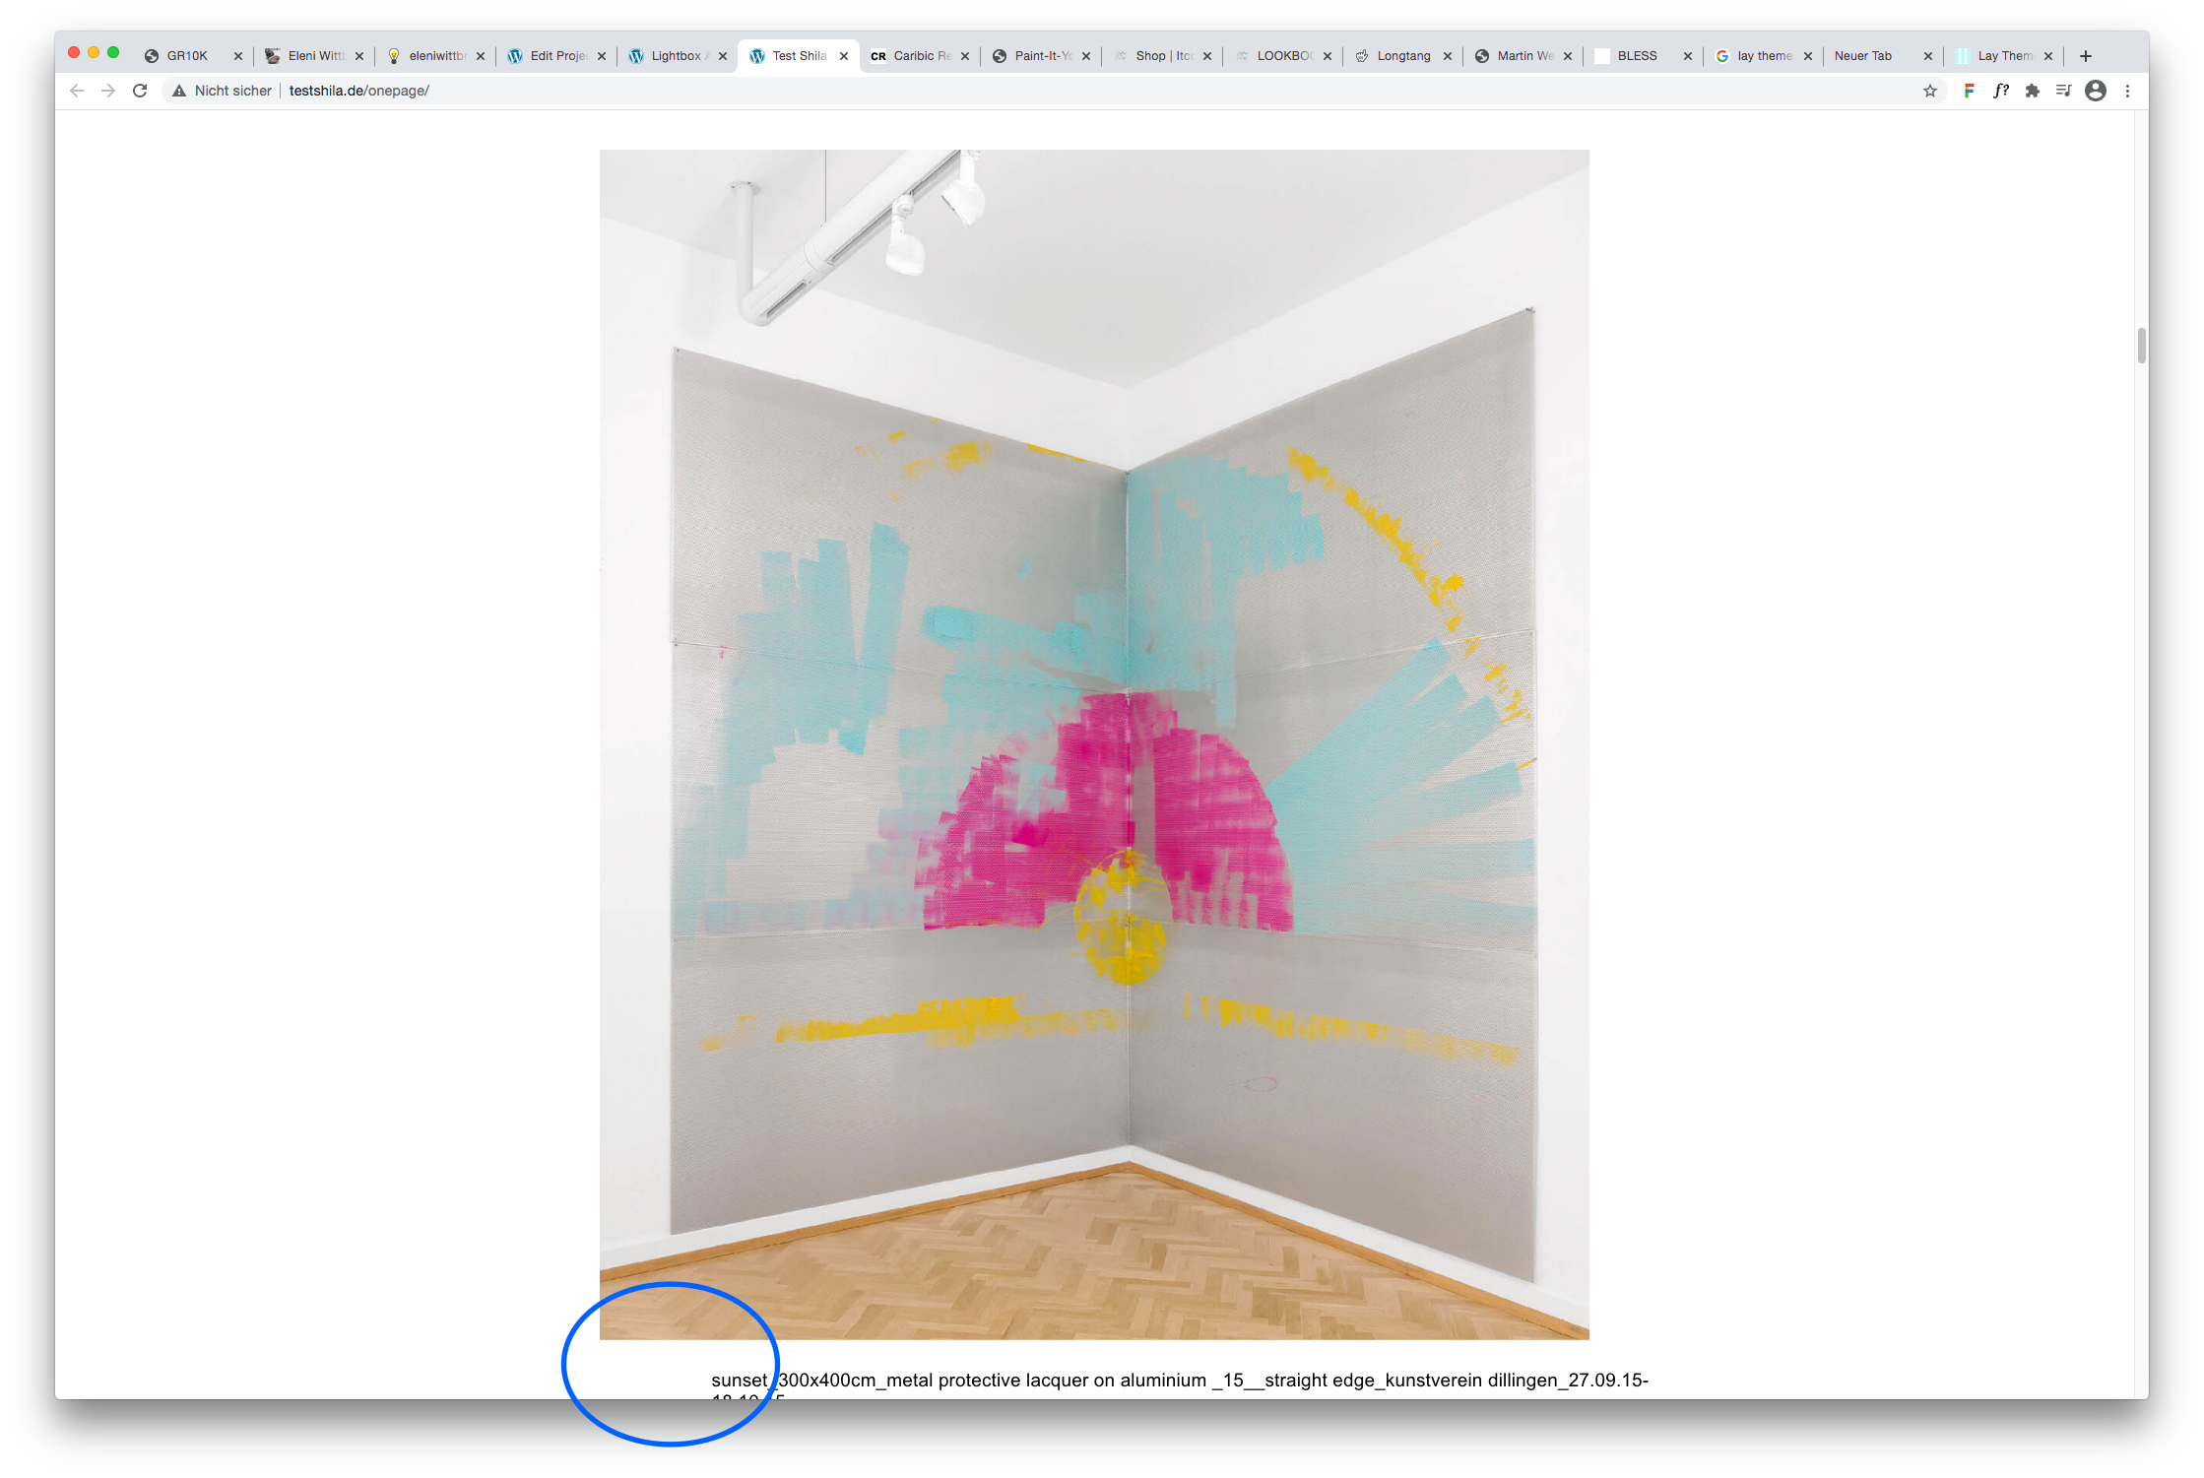Reload the current page
Screen dimensions: 2204x1478
[140, 91]
